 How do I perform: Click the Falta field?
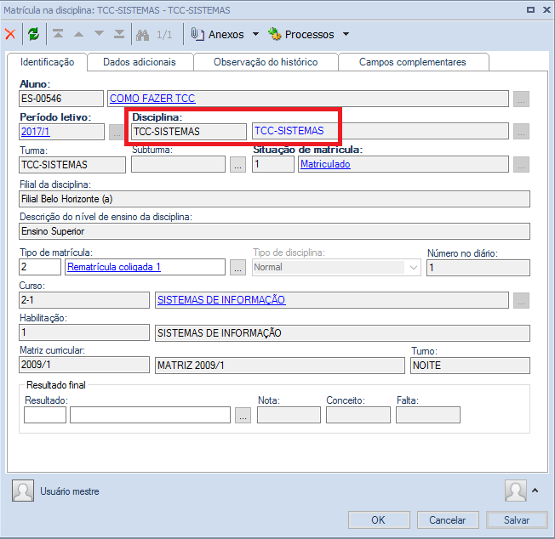point(428,415)
